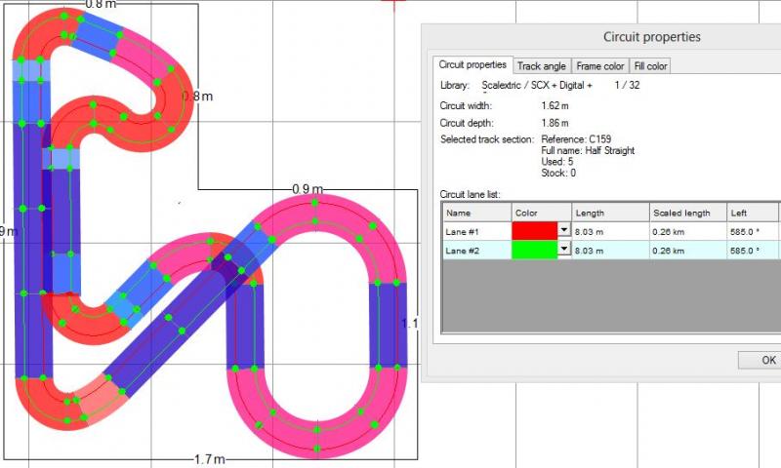Select the Fill color tab
Image resolution: width=781 pixels, height=468 pixels.
pyautogui.click(x=650, y=66)
